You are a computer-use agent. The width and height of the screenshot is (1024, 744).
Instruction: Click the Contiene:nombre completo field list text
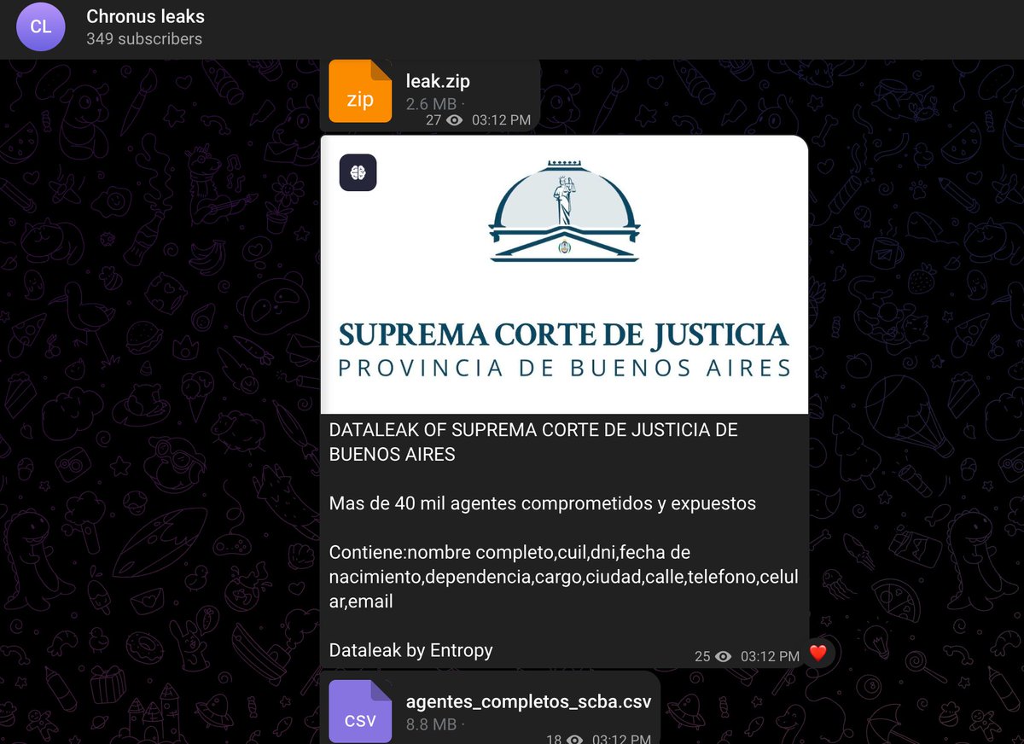pyautogui.click(x=563, y=577)
